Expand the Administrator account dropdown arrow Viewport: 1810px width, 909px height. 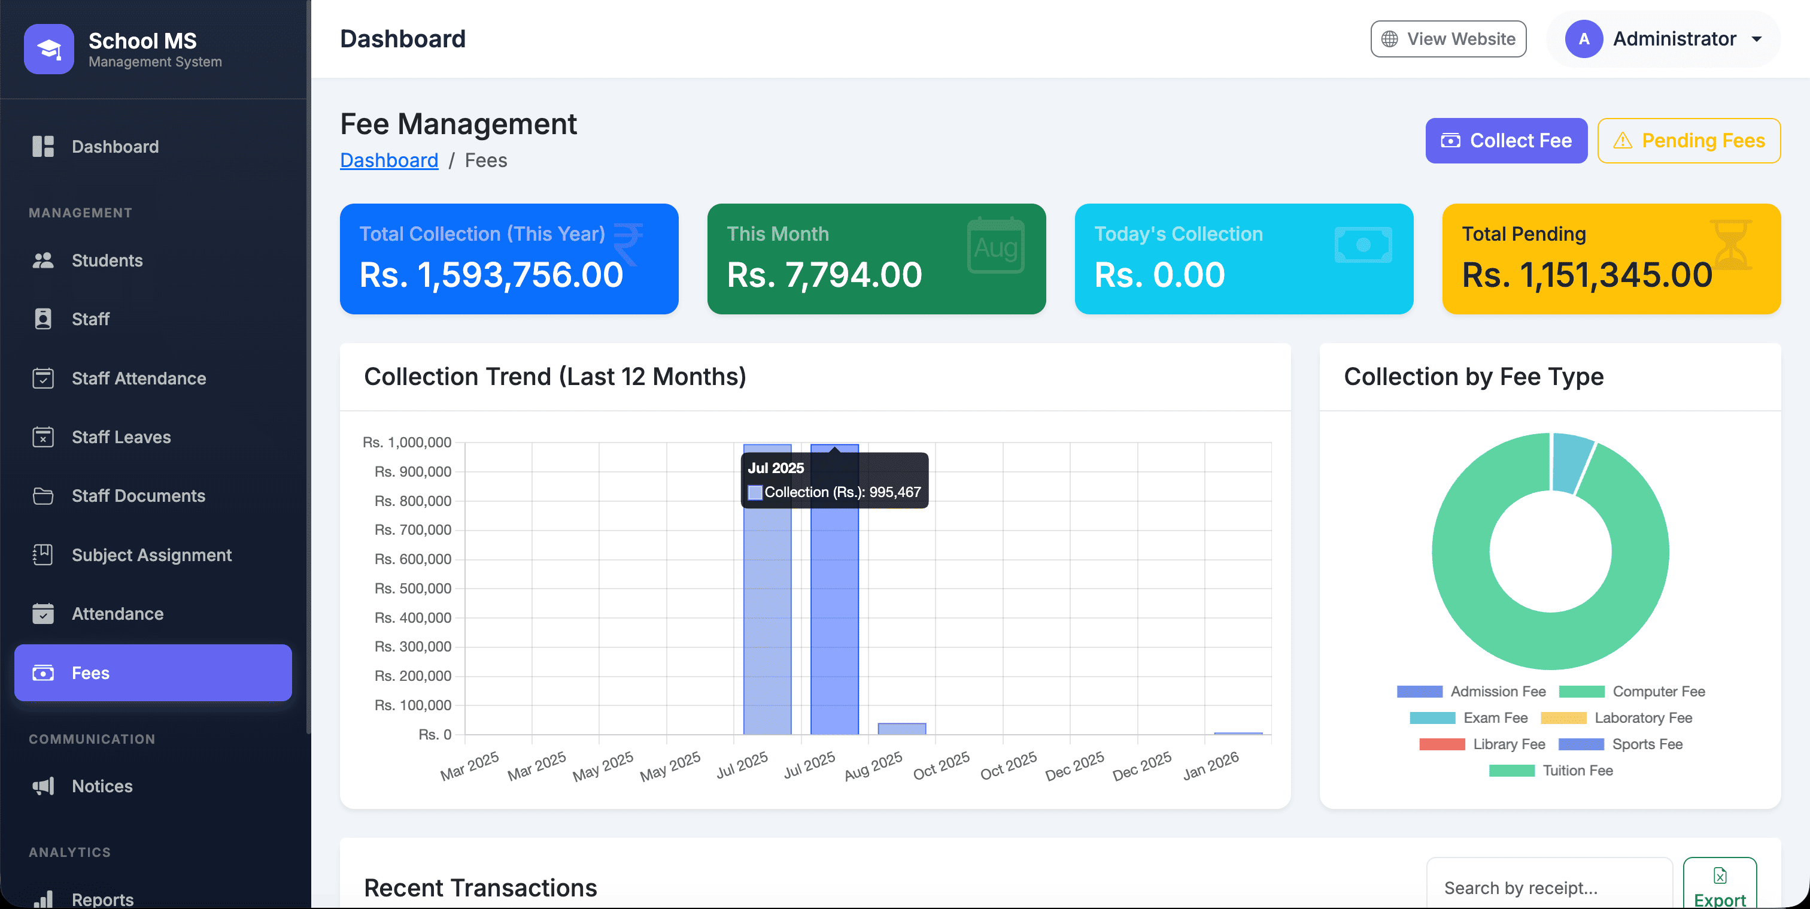[x=1757, y=40]
